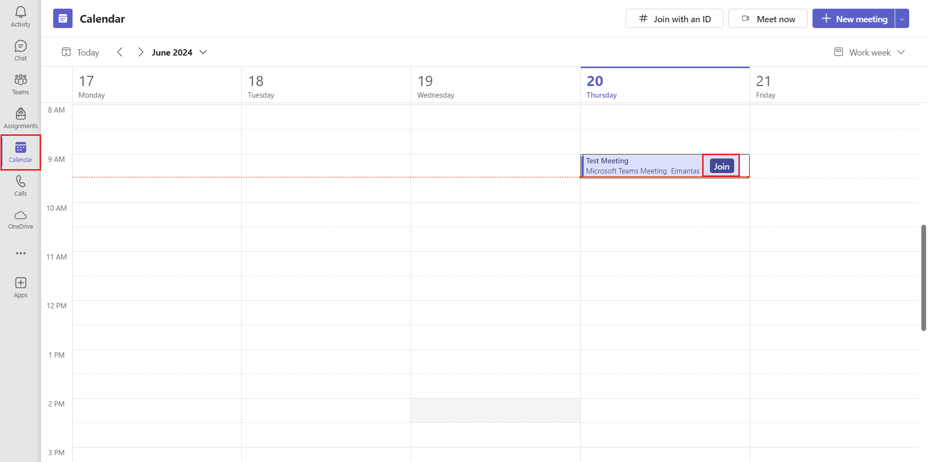Start a Meet now session
Screen dimensions: 928x462
click(x=767, y=18)
